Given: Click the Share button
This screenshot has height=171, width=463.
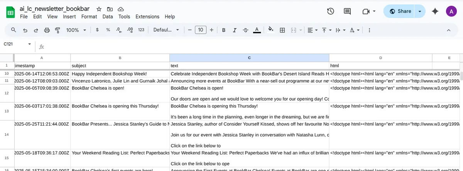Looking at the screenshot, I should tap(400, 11).
